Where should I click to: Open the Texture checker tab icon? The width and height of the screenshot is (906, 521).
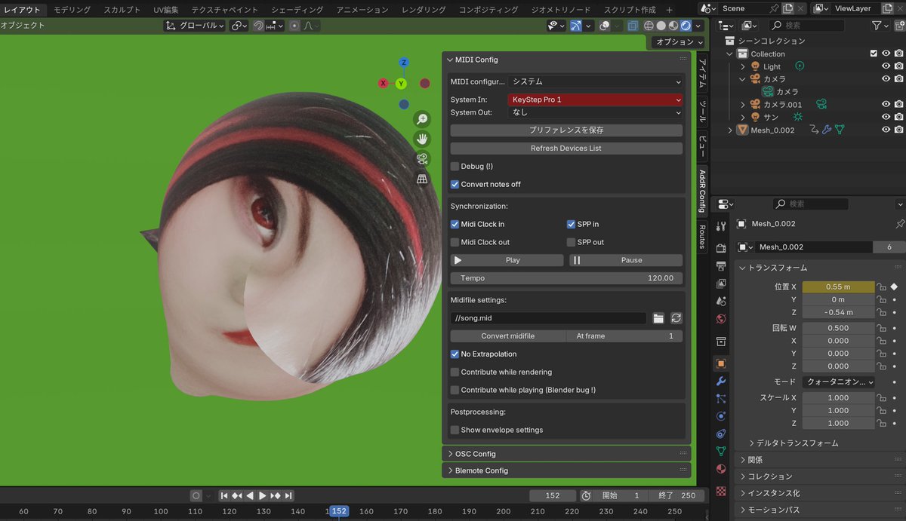(x=721, y=491)
